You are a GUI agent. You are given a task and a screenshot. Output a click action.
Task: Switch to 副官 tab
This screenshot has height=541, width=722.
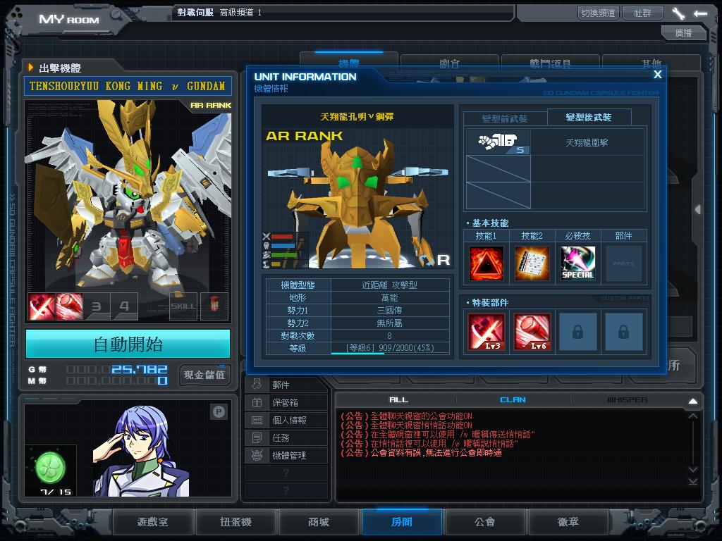[x=449, y=62]
